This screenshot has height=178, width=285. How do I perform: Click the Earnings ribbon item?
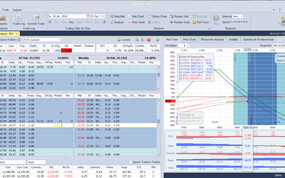(x=200, y=16)
